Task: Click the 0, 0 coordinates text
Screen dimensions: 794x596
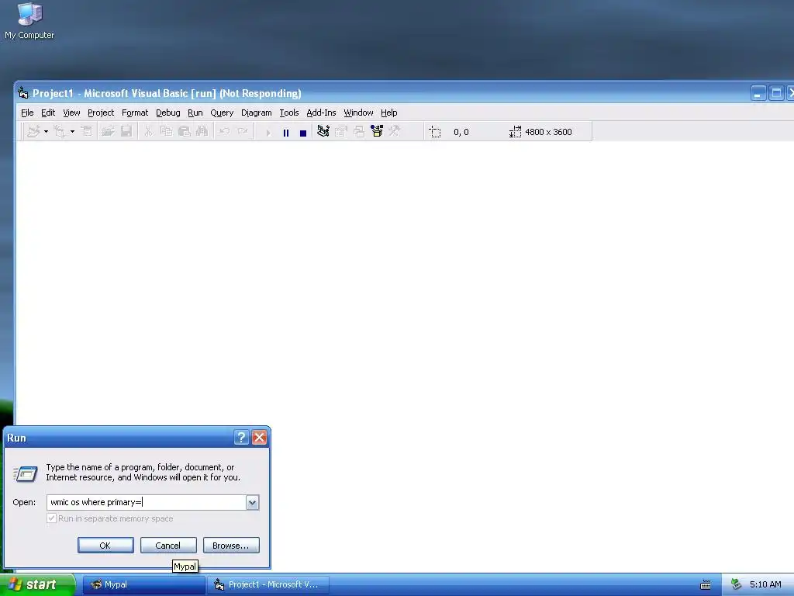Action: coord(461,132)
